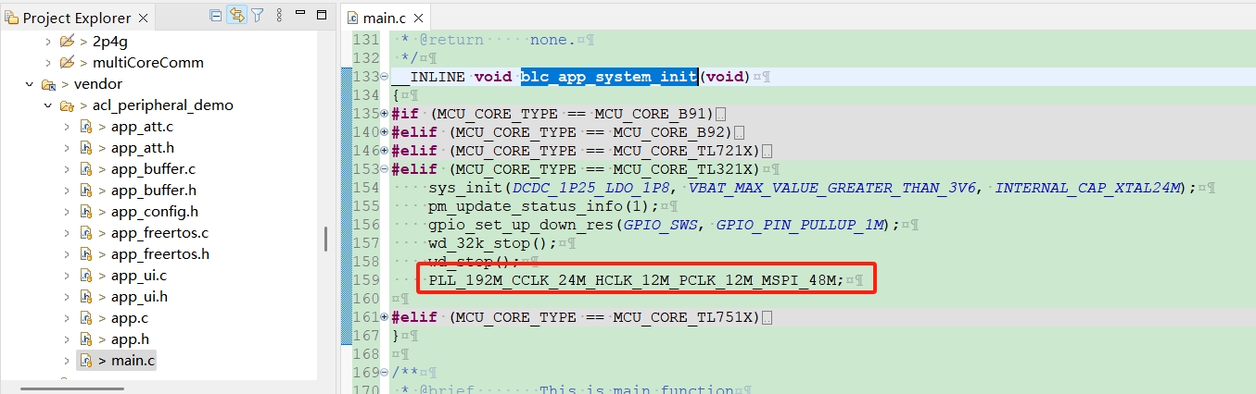Collapse code fold at line 133

pos(385,77)
